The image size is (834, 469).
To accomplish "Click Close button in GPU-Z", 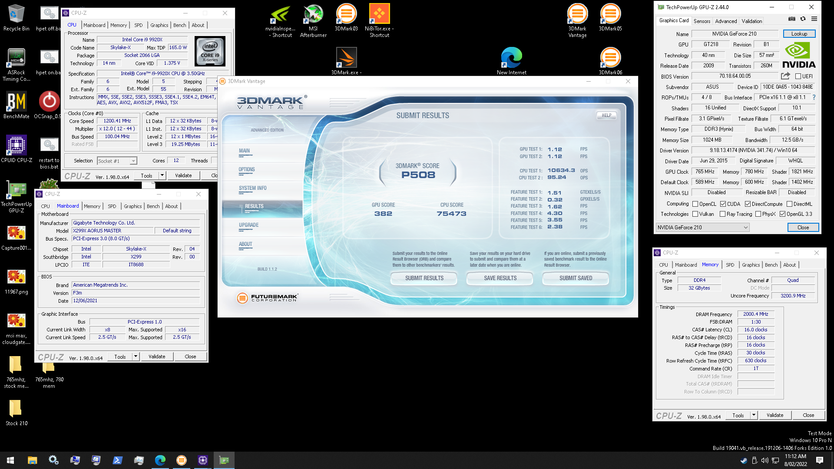I will point(803,228).
